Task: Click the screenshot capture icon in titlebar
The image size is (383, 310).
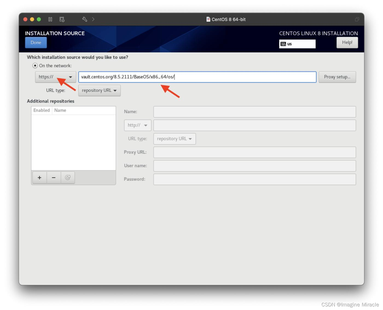Action: click(x=62, y=19)
